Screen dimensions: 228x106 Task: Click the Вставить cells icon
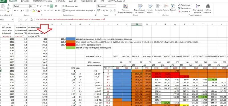[158, 6]
